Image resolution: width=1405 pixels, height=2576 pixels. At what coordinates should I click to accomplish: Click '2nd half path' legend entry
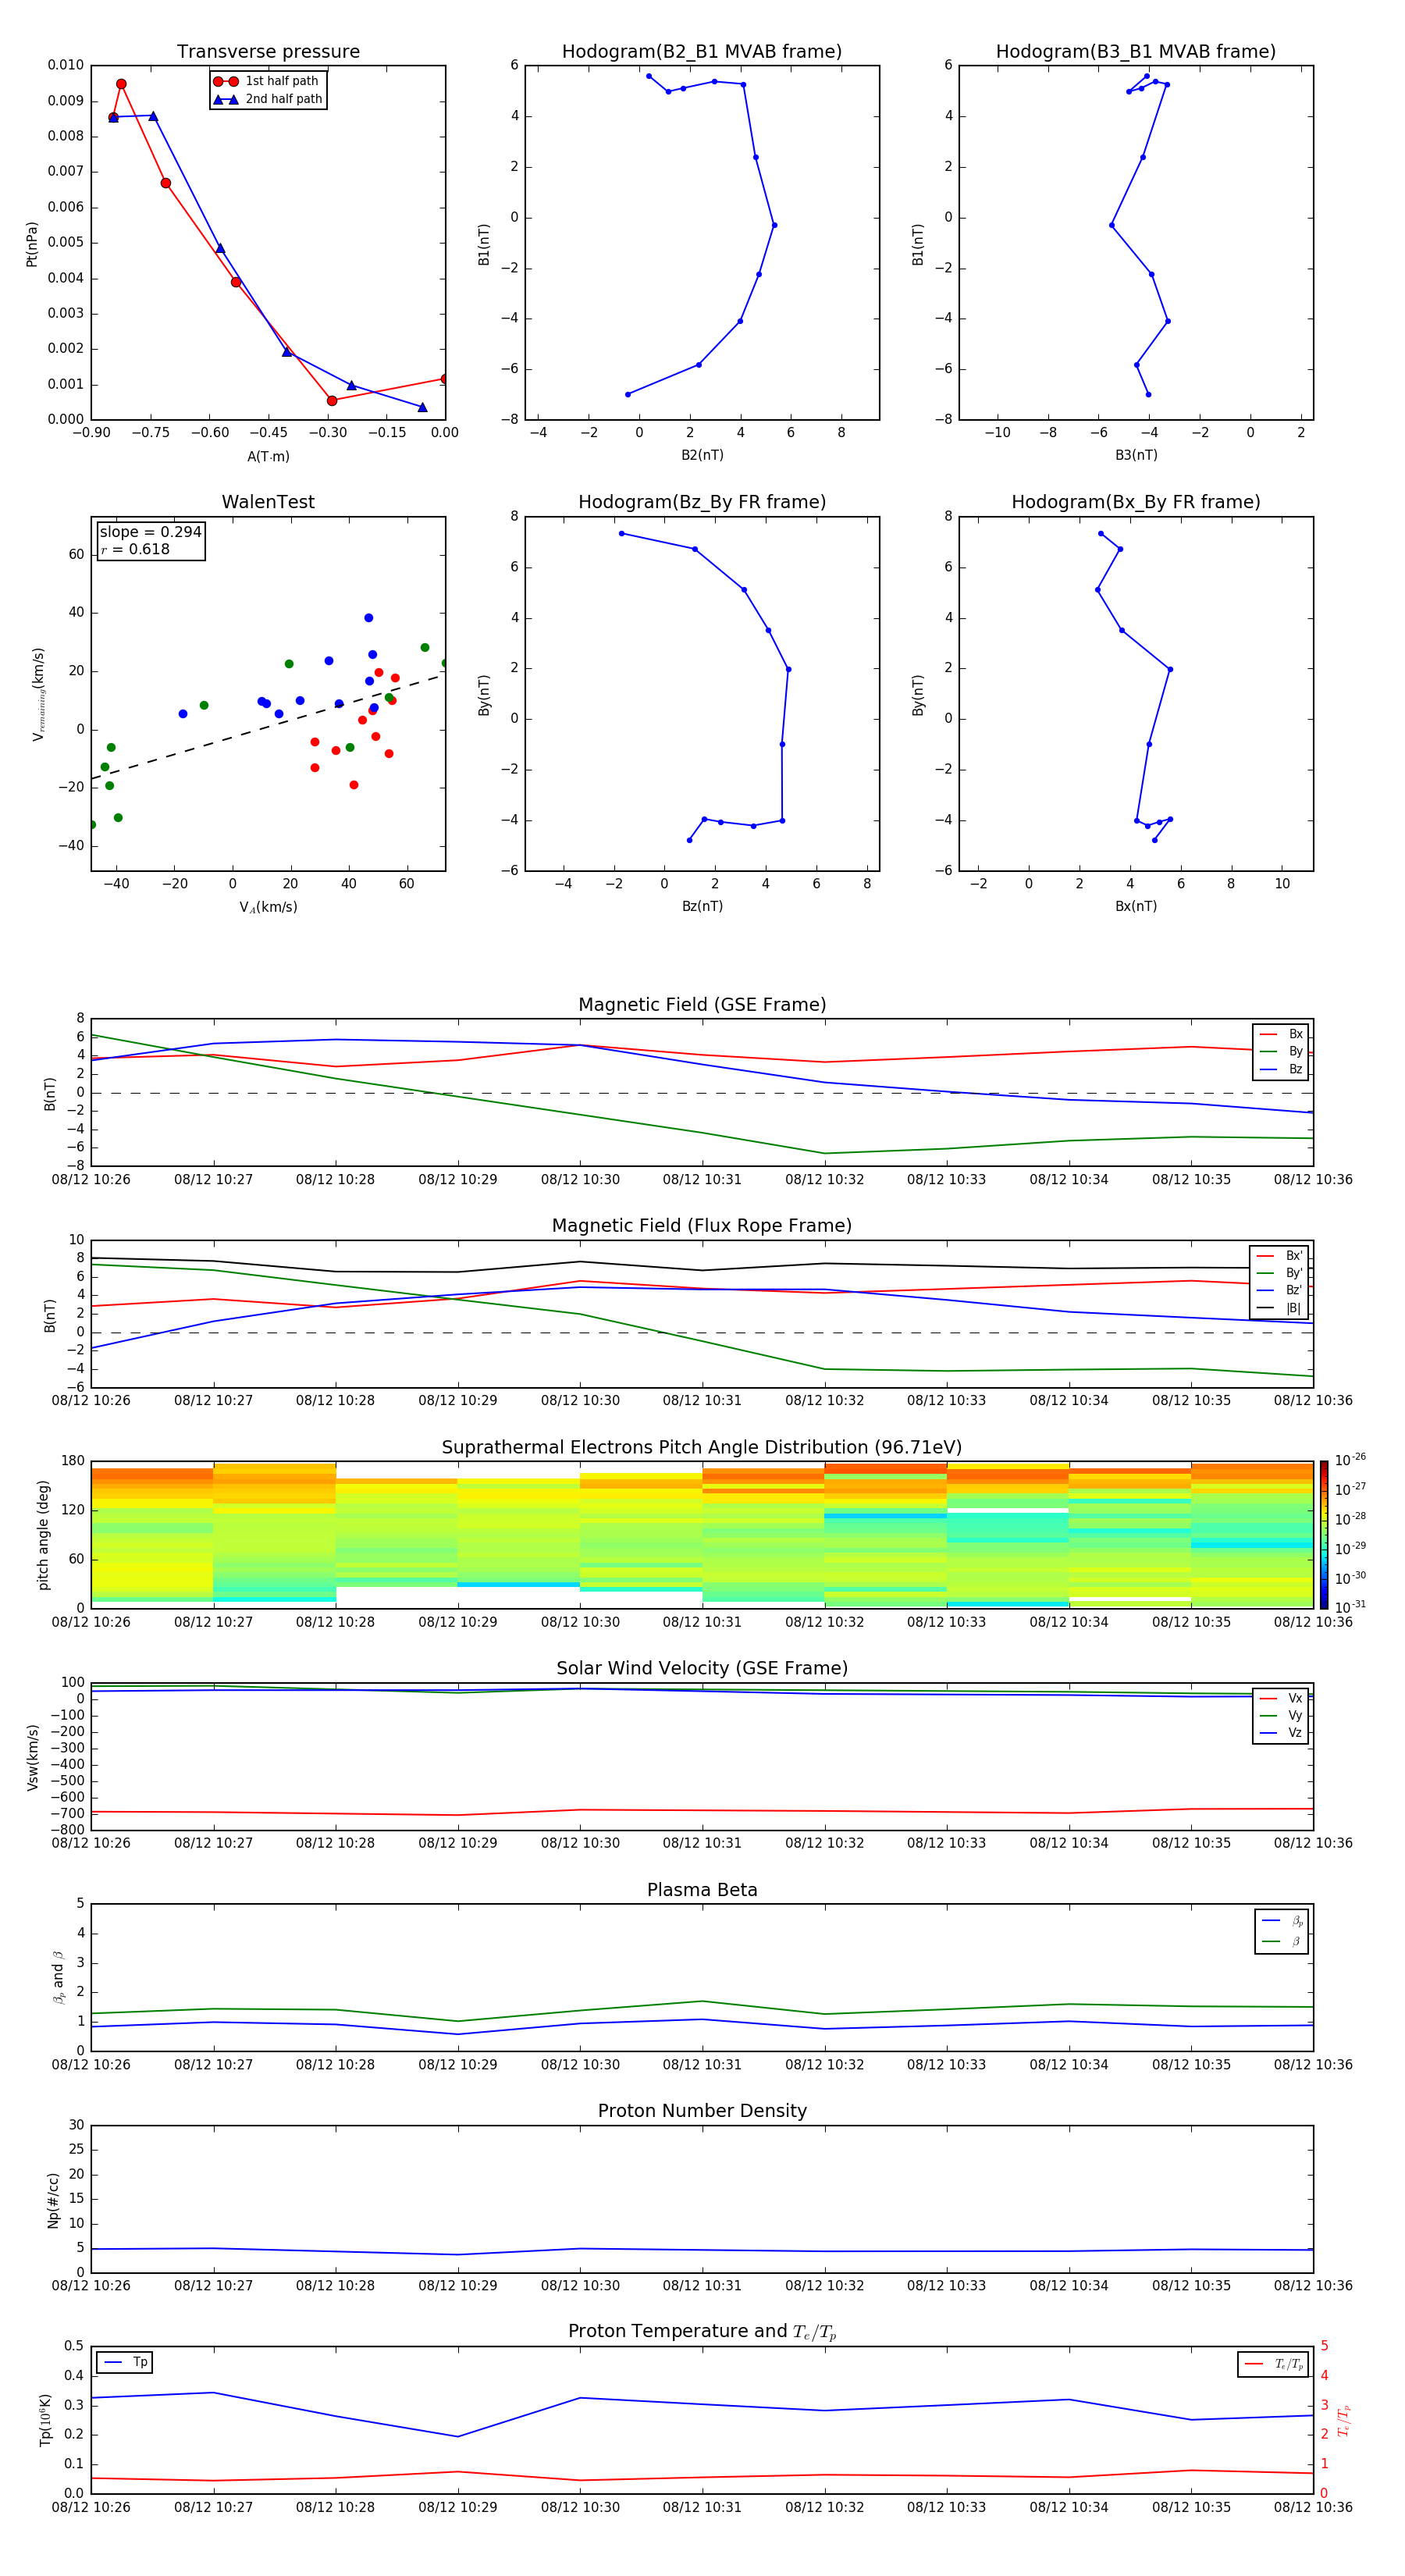pos(268,99)
